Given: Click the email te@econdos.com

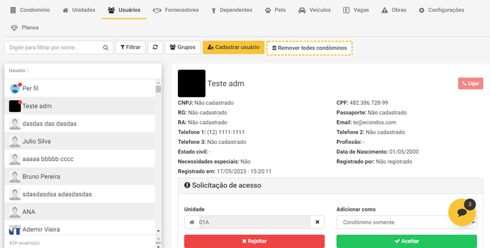Looking at the screenshot, I should (374, 122).
